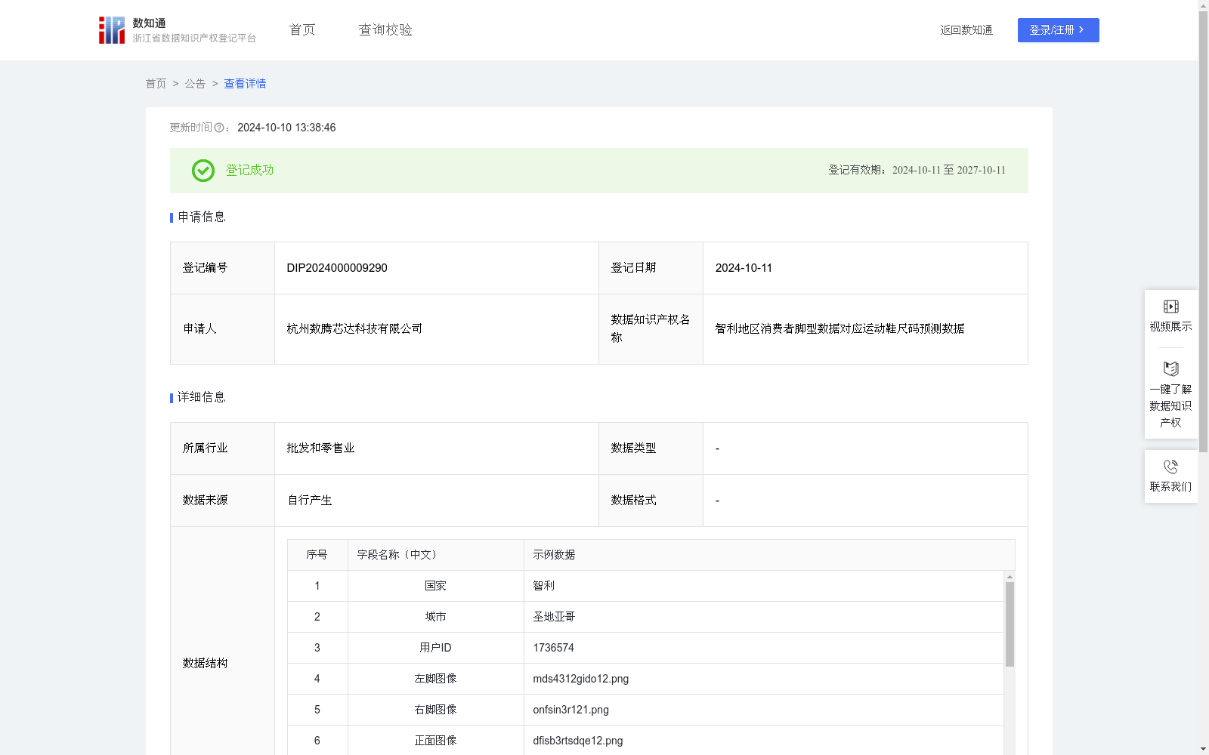Go to 公告 in breadcrumb

tap(195, 84)
